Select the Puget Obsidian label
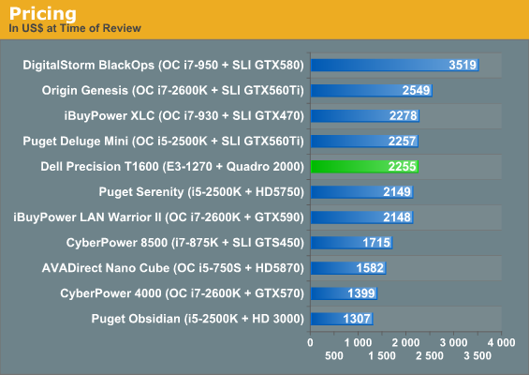 coord(198,319)
